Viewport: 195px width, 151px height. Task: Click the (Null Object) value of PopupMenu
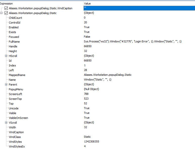tap(91, 89)
